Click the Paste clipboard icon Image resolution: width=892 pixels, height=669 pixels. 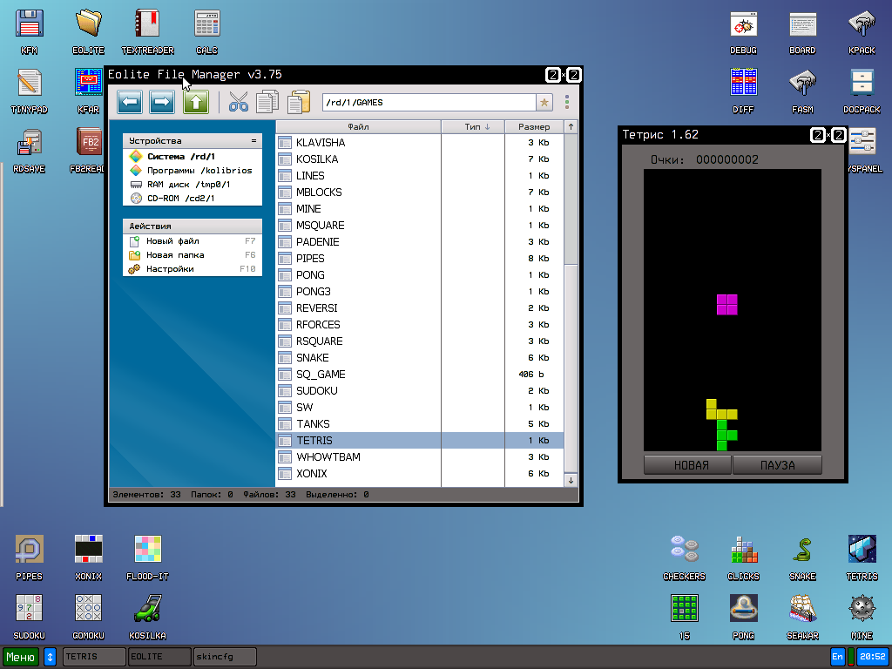coord(298,103)
